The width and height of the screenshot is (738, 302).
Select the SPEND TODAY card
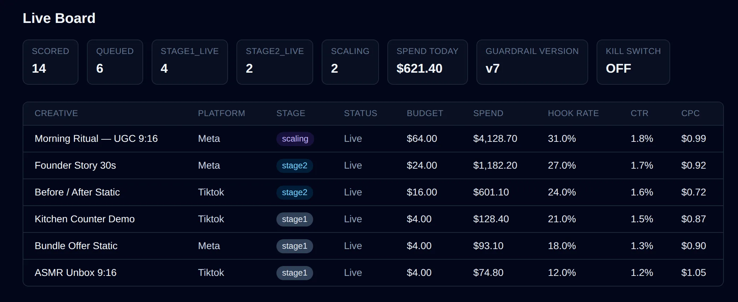click(x=428, y=62)
